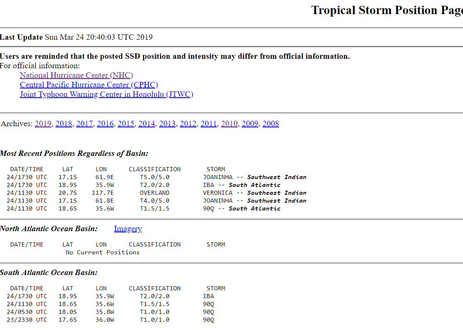Click the Tropical Storm Position Page heading
The width and height of the screenshot is (463, 330).
click(x=387, y=10)
